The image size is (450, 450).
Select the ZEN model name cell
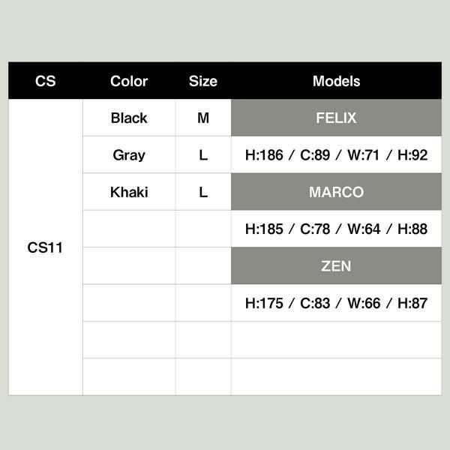coord(336,266)
